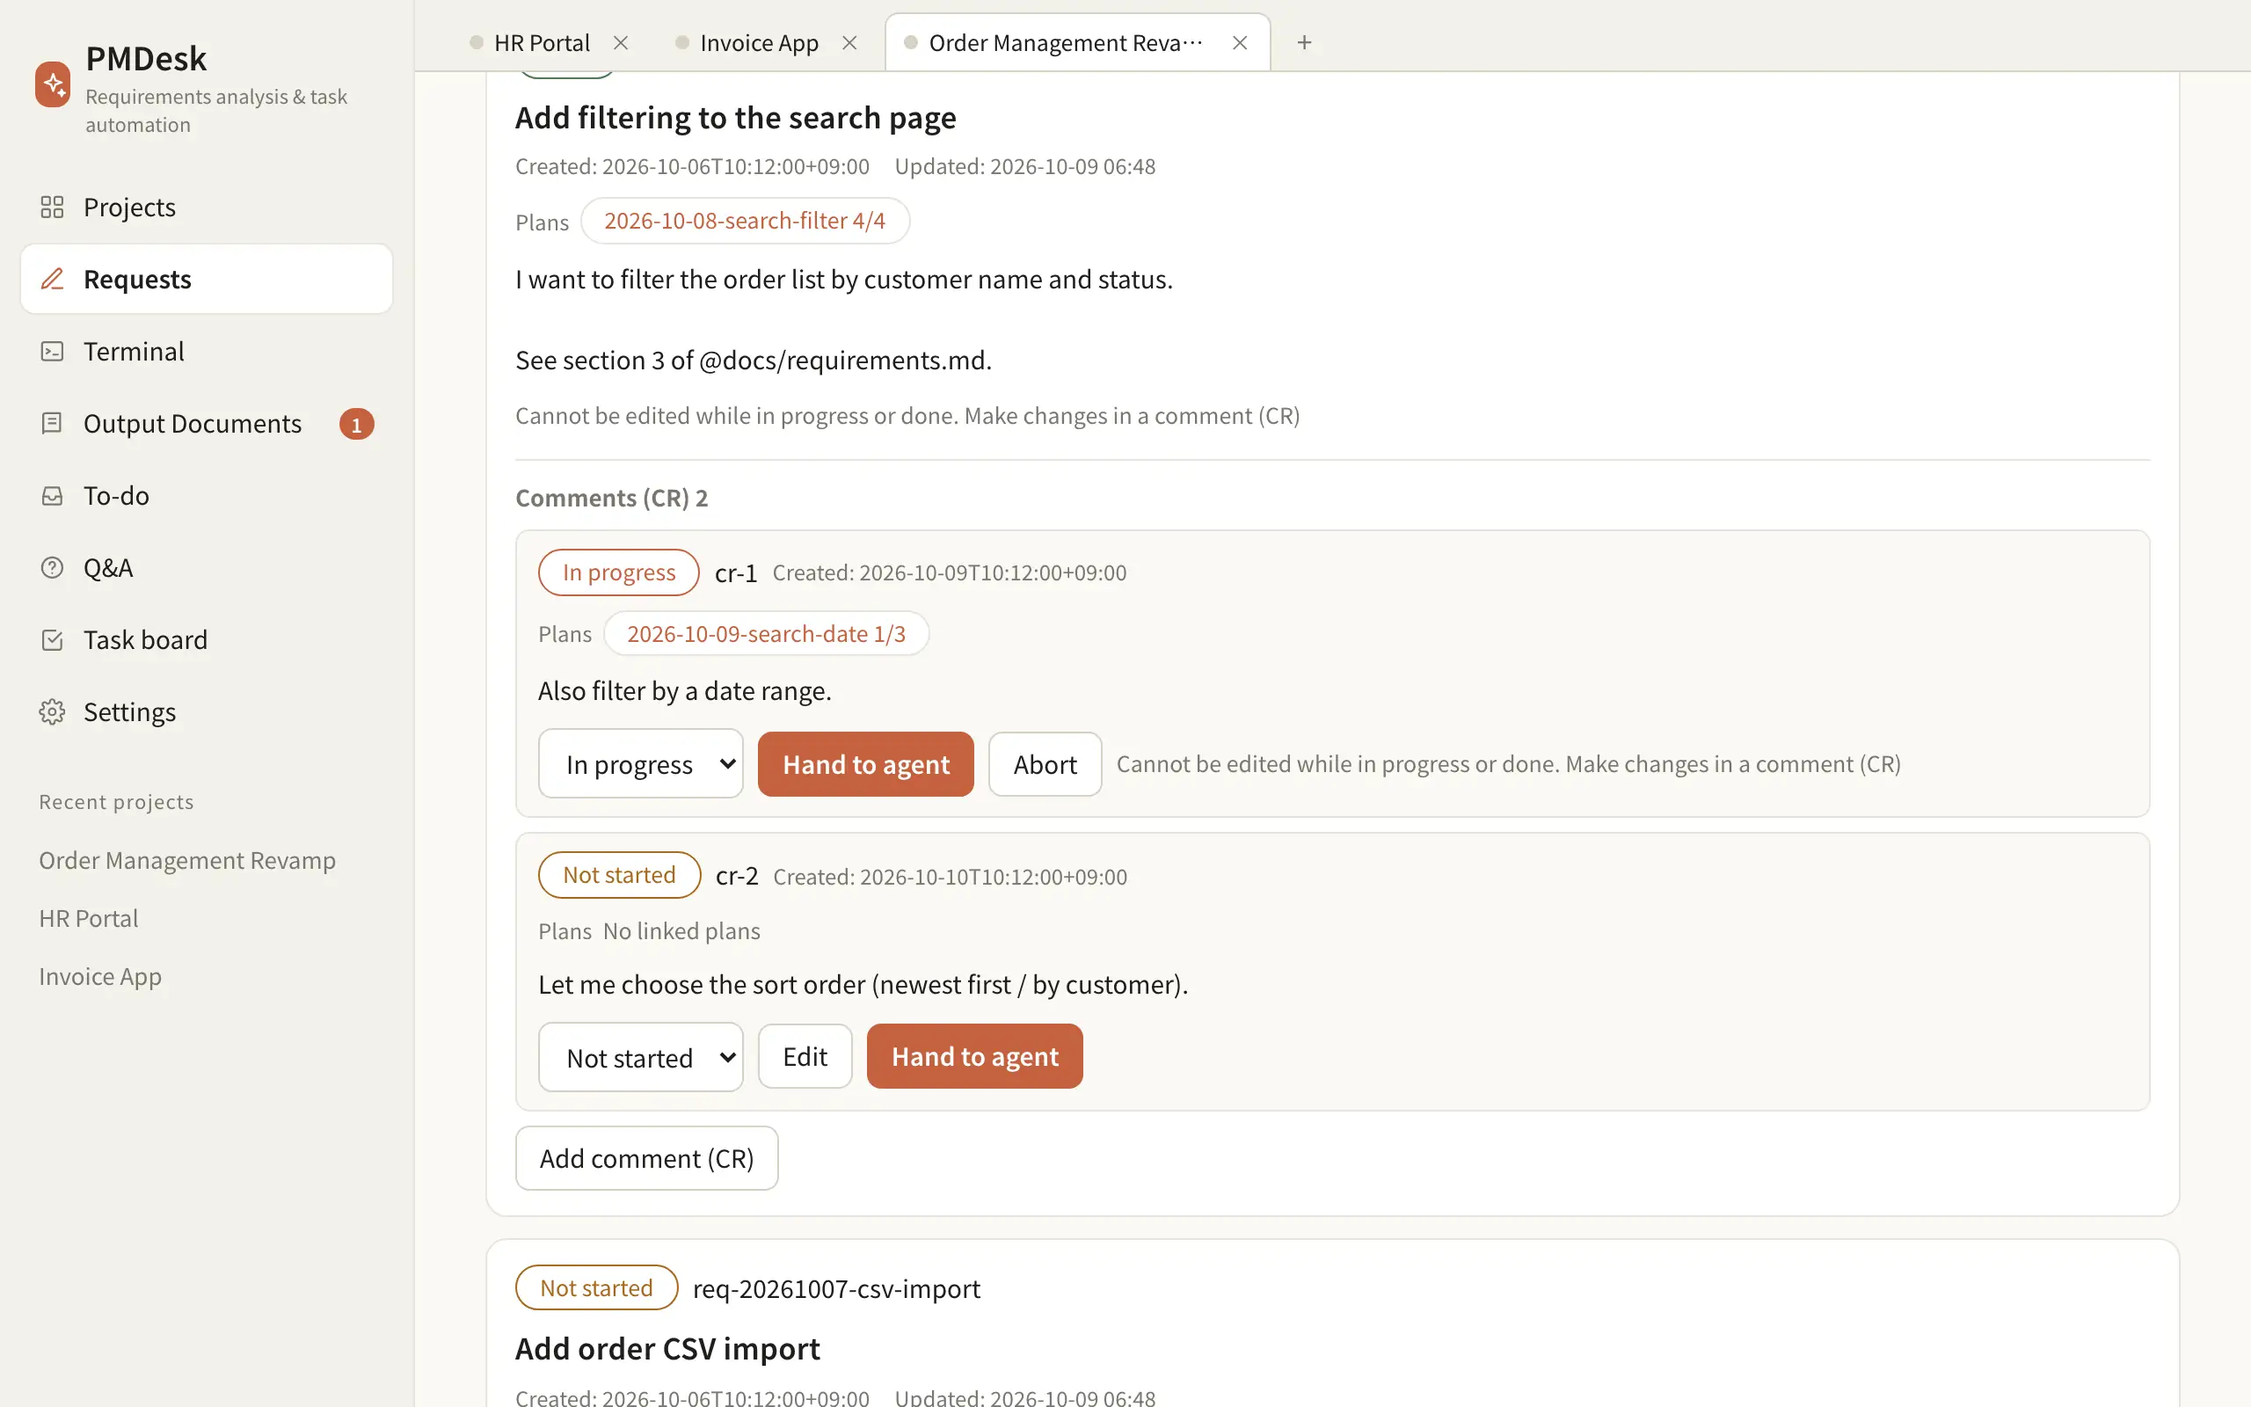Click the cr-2 comment identifier
This screenshot has width=2251, height=1407.
coord(737,876)
